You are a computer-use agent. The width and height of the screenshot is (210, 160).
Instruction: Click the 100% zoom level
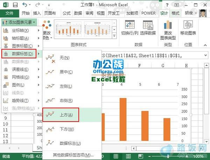pyautogui.click(x=198, y=156)
